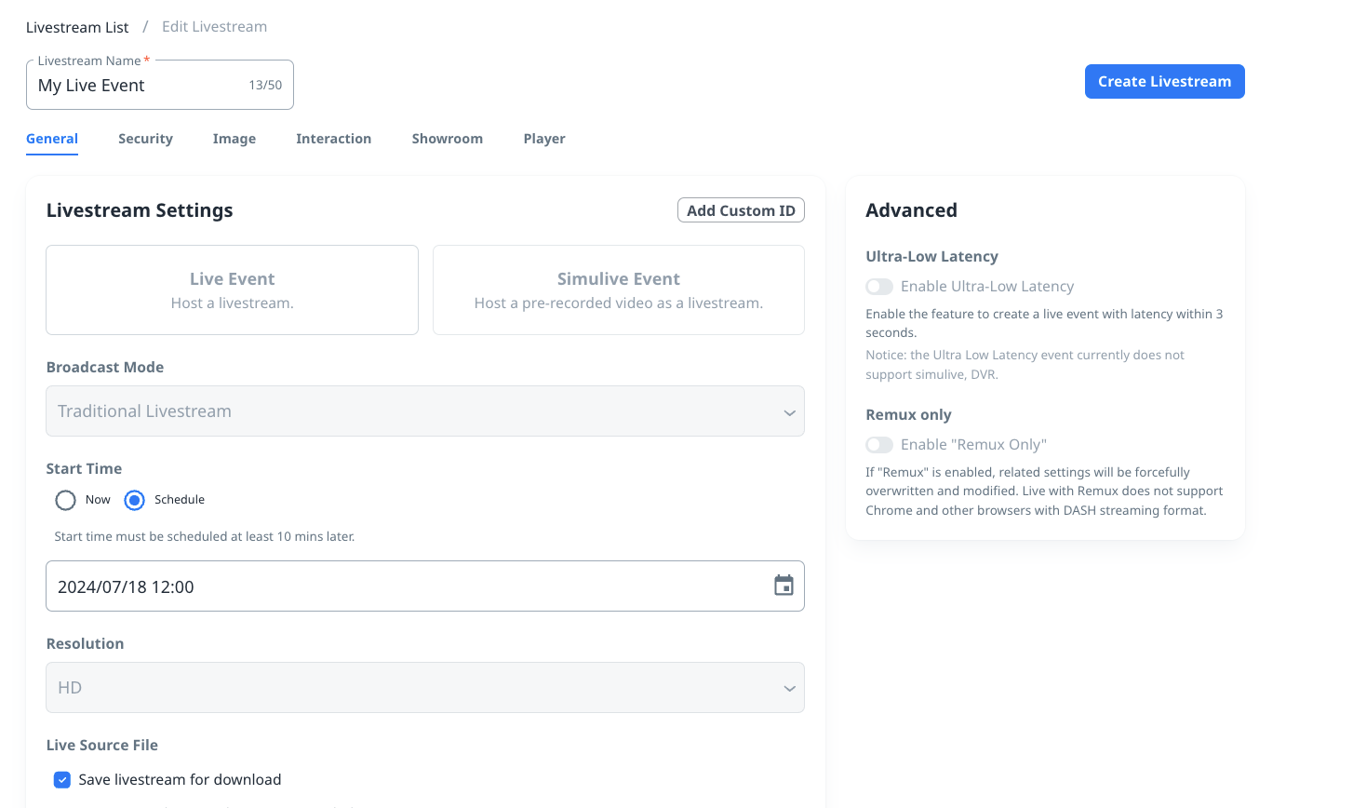Go to the Interaction tab
Viewport: 1353px width, 808px height.
333,139
